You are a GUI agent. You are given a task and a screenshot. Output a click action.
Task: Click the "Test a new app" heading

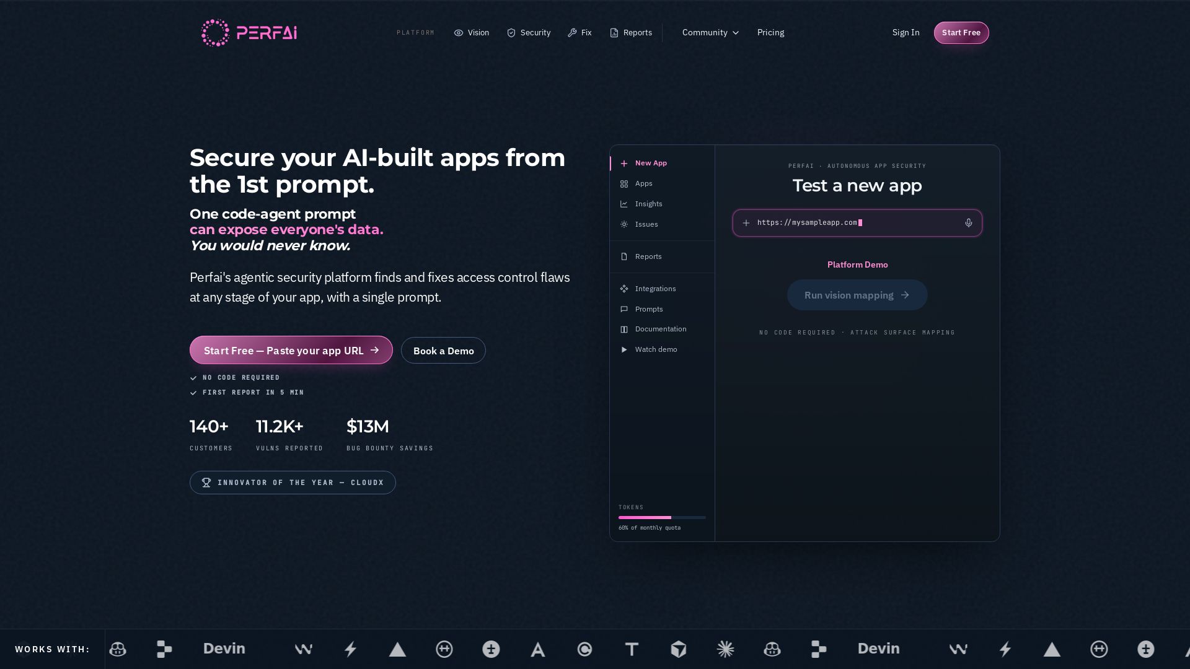tap(857, 186)
